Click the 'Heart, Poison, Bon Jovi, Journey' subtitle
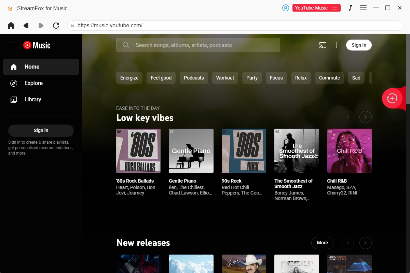Image resolution: width=410 pixels, height=273 pixels. coord(136,190)
